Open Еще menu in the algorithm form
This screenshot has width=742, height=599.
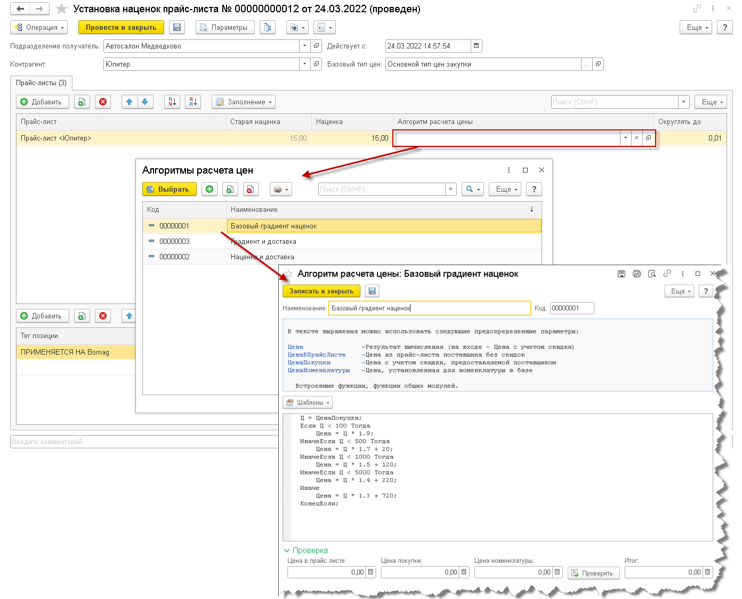681,291
